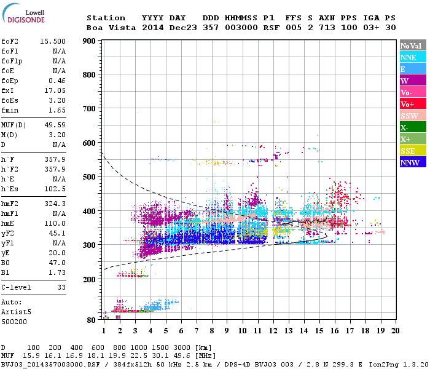Click the foEs value 3.20
430x369 pixels.
pyautogui.click(x=57, y=100)
